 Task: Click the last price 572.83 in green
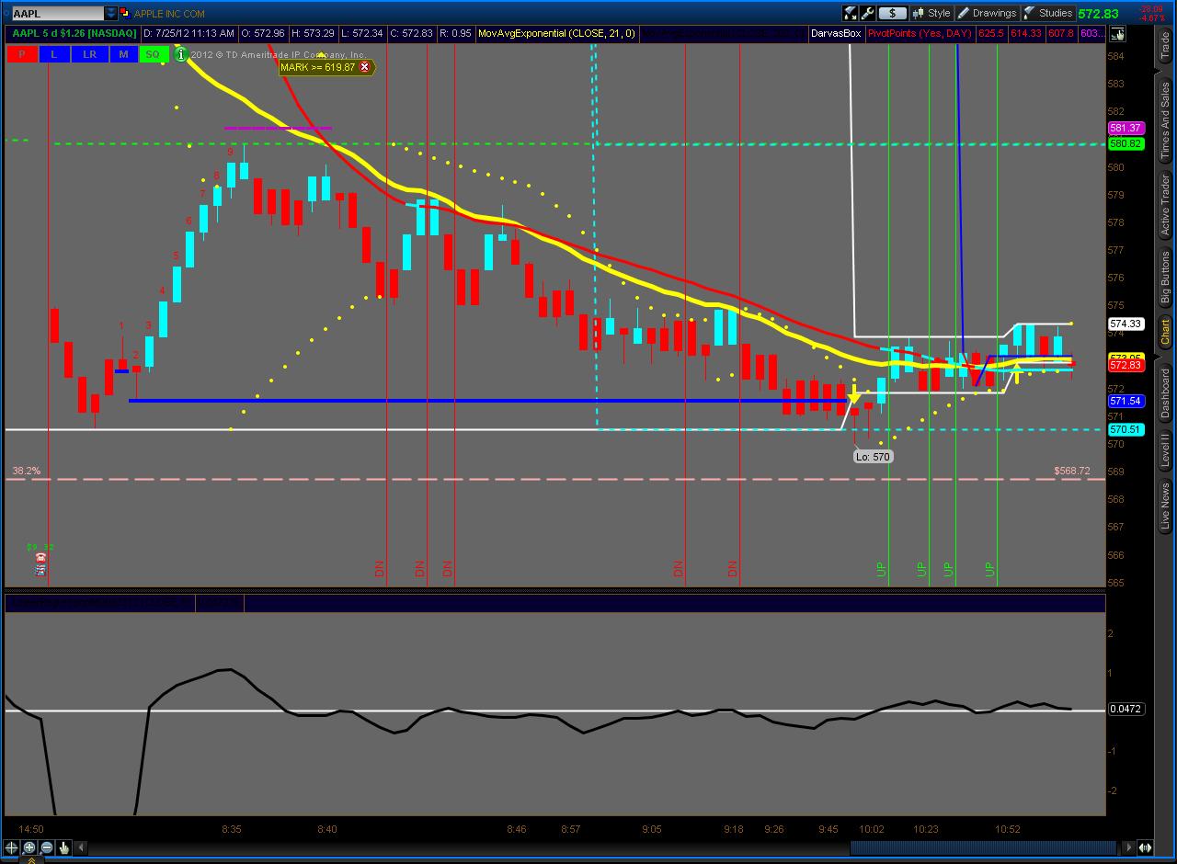pyautogui.click(x=1098, y=14)
